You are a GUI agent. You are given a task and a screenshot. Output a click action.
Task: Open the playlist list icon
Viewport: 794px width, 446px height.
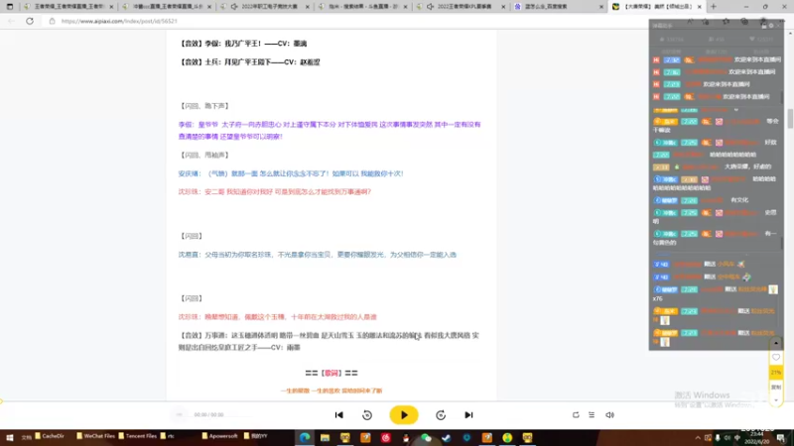[592, 415]
